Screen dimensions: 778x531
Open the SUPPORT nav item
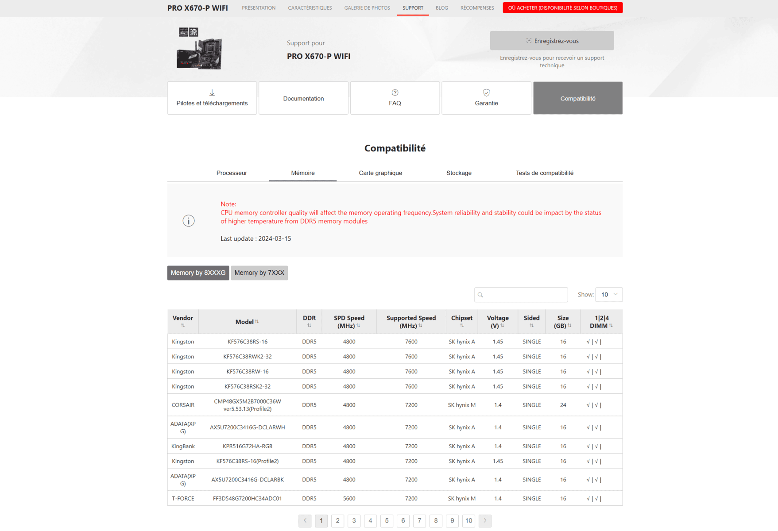point(413,8)
